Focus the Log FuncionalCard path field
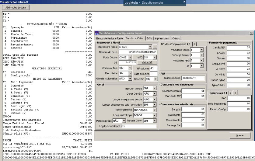 pos(138,126)
